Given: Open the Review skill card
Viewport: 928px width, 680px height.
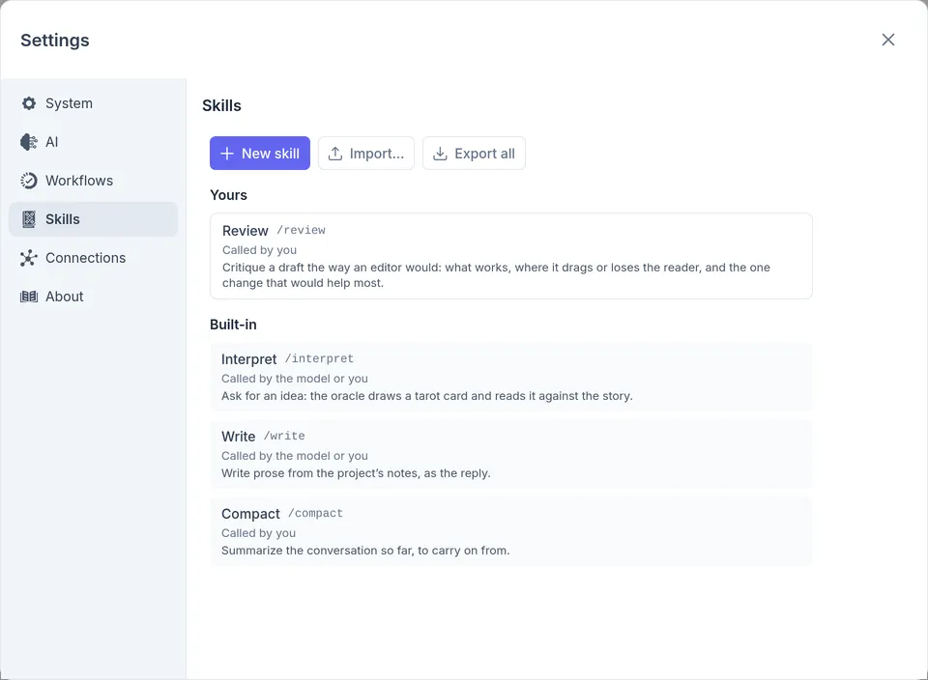Looking at the screenshot, I should 510,256.
